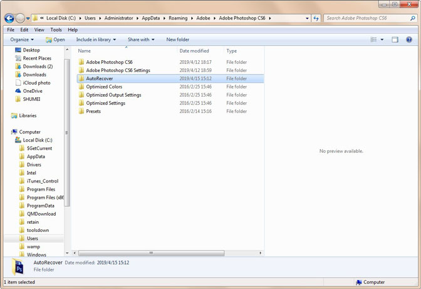Open the Help menu
The height and width of the screenshot is (289, 421).
pyautogui.click(x=73, y=30)
